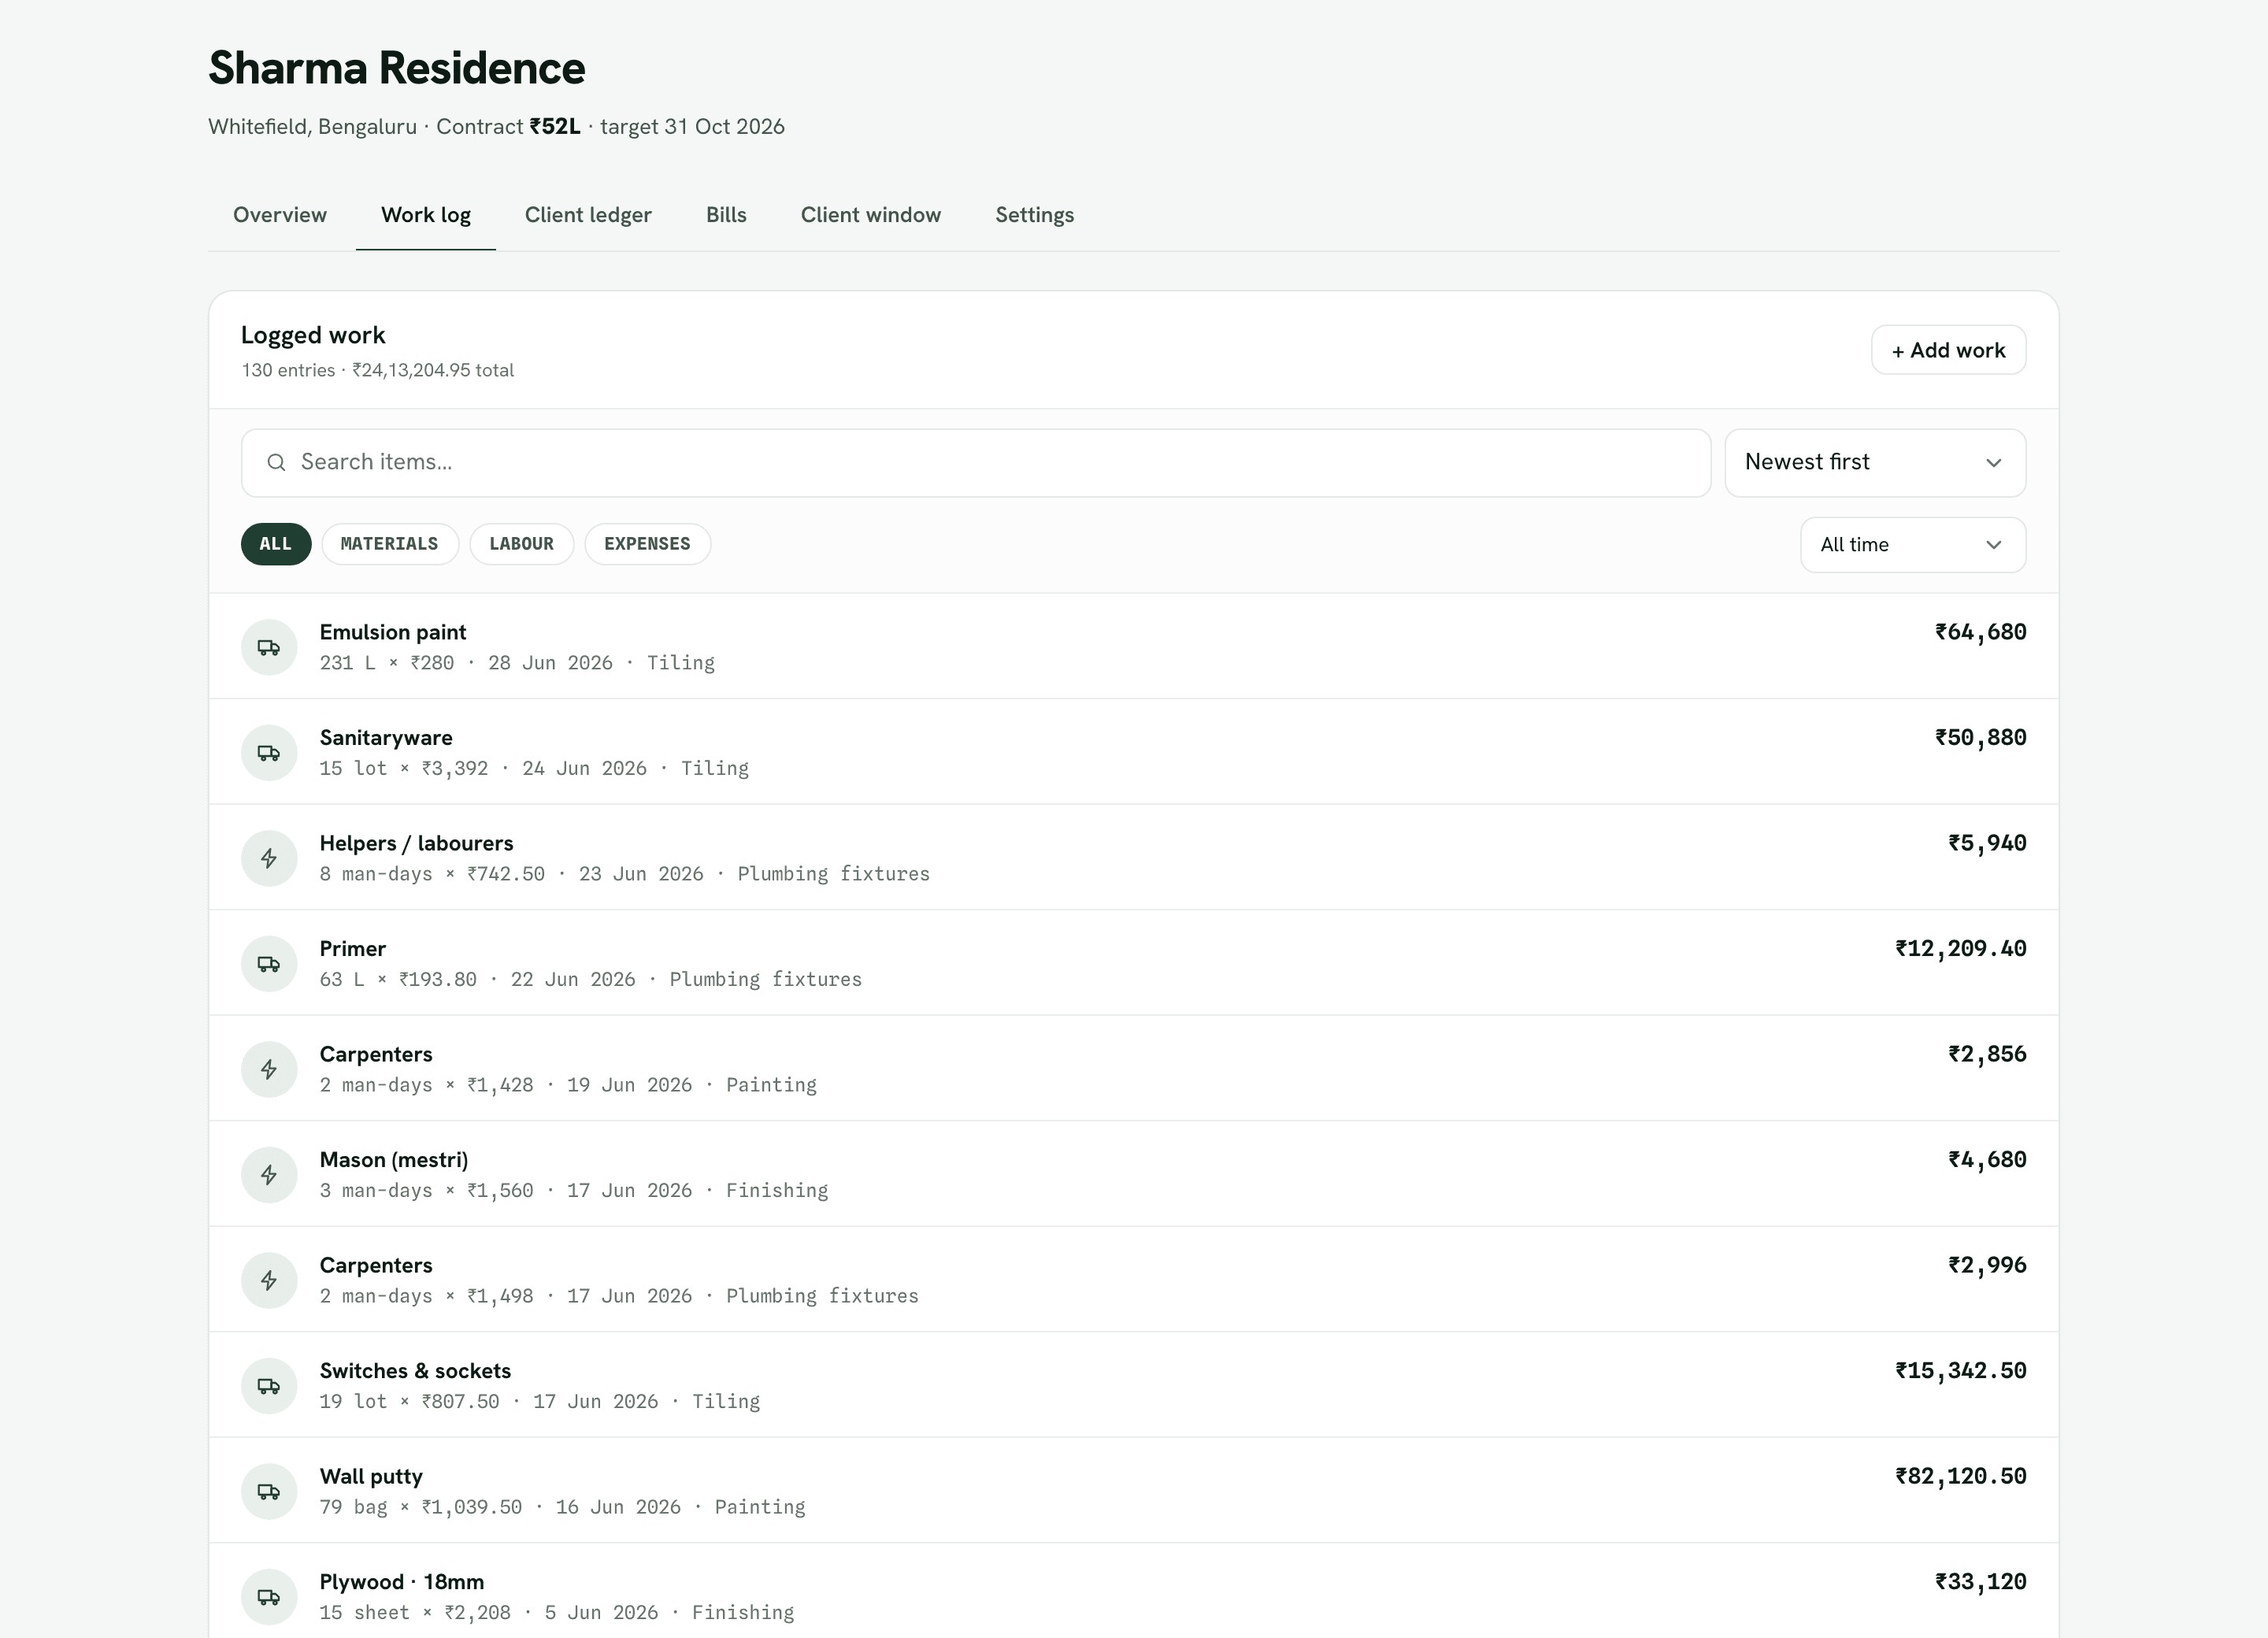
Task: Click the truck icon beside Plywood 18mm
Action: point(269,1597)
